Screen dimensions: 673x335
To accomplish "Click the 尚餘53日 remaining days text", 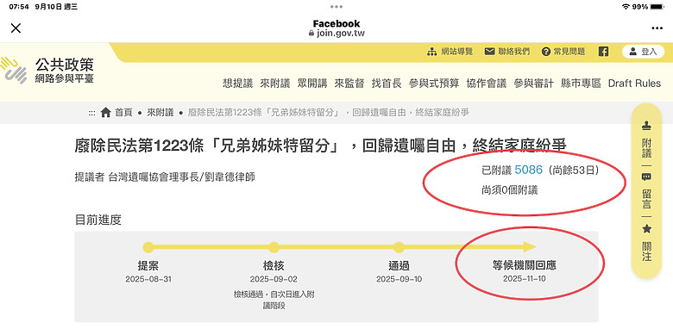I will pos(574,171).
